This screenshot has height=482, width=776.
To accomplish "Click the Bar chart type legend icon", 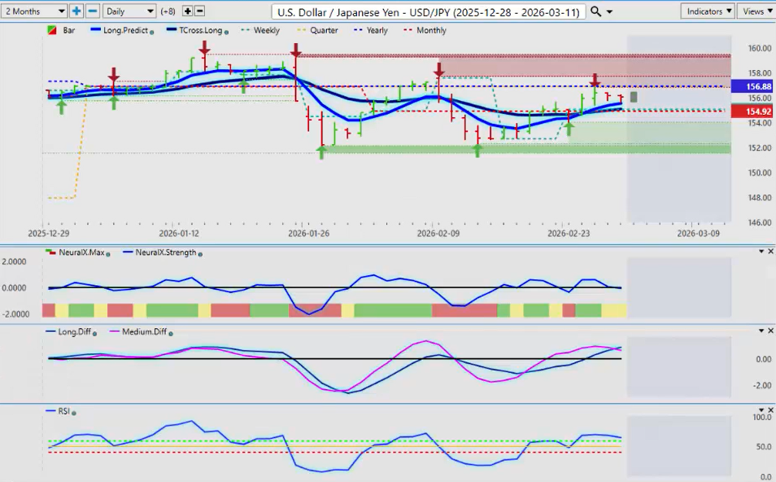I will click(52, 30).
